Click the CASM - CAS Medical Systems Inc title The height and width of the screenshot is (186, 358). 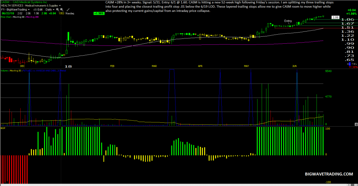(x=24, y=2)
